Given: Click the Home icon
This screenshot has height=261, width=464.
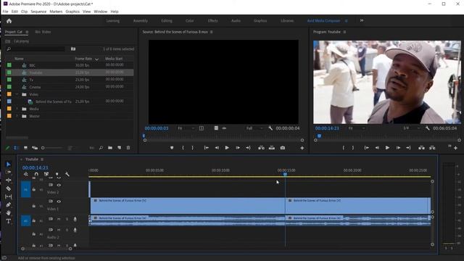Looking at the screenshot, I should tap(9, 21).
